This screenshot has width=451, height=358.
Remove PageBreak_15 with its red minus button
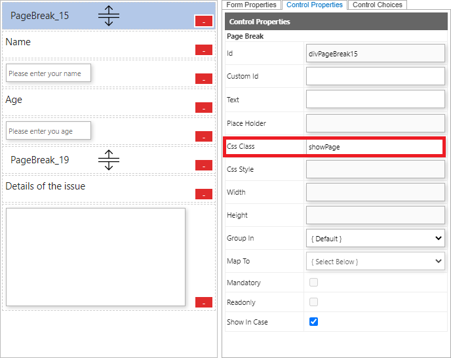pyautogui.click(x=203, y=22)
